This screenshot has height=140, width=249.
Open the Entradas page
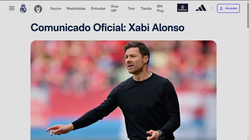pyautogui.click(x=98, y=9)
